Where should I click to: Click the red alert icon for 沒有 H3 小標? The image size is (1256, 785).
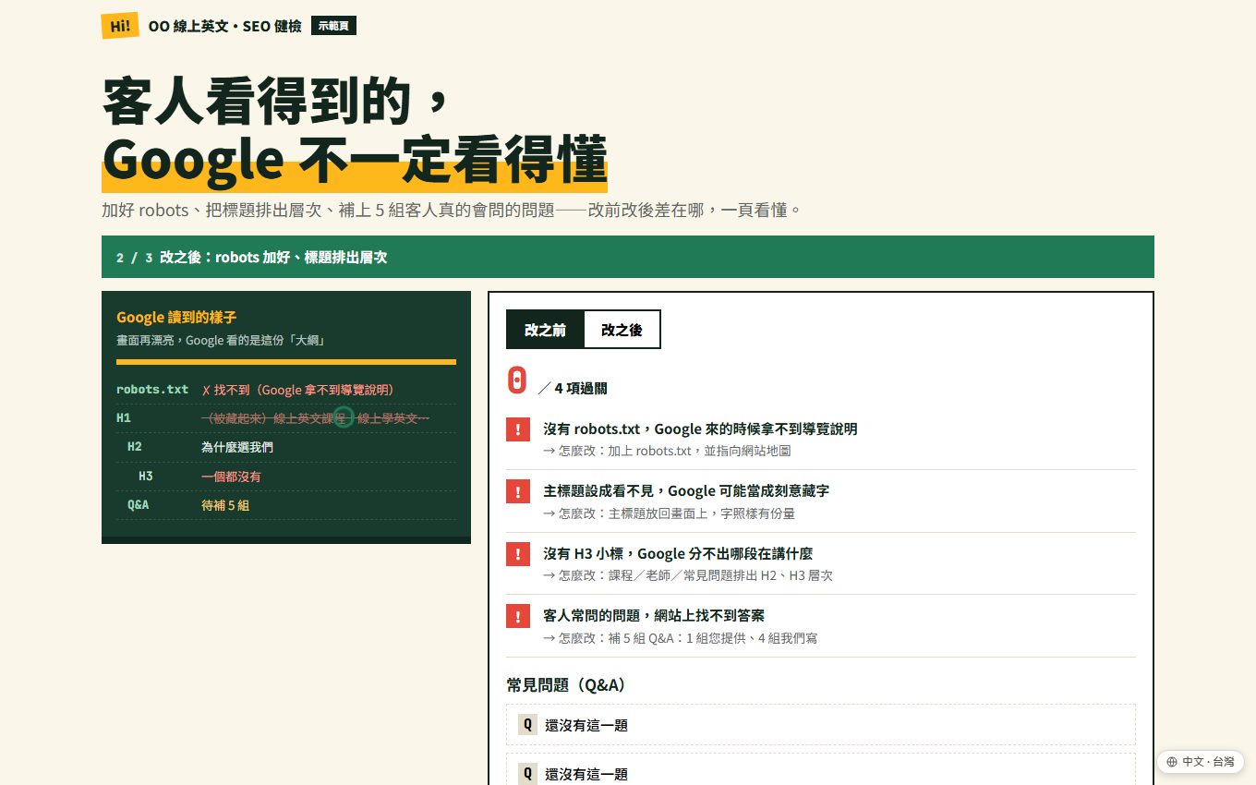pos(518,554)
